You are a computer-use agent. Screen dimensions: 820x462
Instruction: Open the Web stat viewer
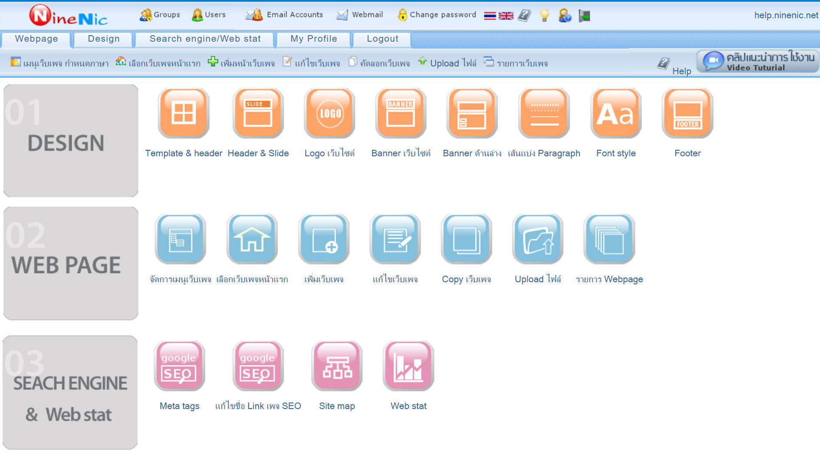point(408,367)
